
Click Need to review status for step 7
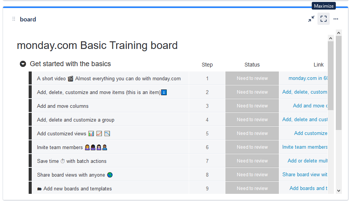click(x=252, y=161)
